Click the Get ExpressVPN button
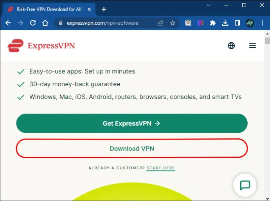The height and width of the screenshot is (201, 270). click(x=132, y=123)
